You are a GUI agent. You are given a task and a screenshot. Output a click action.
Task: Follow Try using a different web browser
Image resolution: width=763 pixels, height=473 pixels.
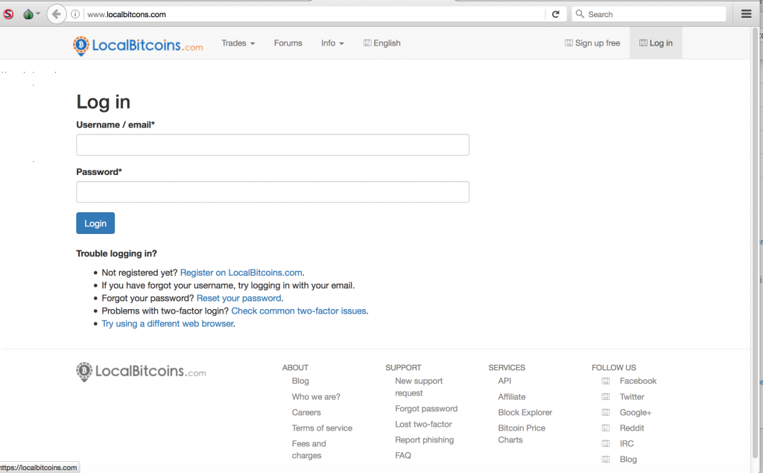coord(168,323)
